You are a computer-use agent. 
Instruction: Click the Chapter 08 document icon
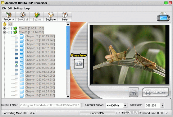pyautogui.click(x=22, y=64)
